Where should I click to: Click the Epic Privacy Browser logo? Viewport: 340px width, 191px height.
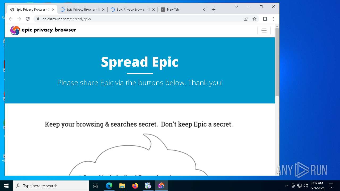tap(43, 30)
